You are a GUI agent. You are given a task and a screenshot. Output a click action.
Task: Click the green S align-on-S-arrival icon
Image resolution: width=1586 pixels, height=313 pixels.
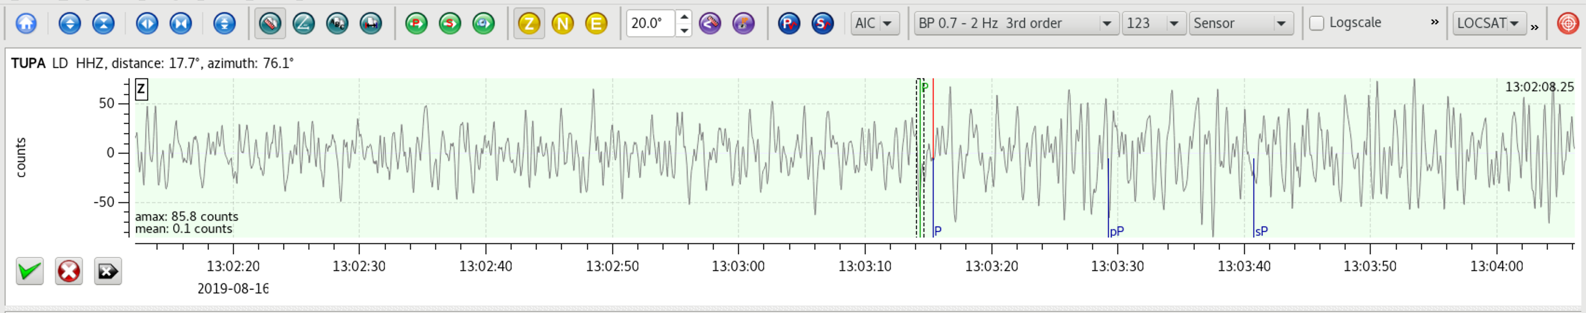pyautogui.click(x=450, y=23)
